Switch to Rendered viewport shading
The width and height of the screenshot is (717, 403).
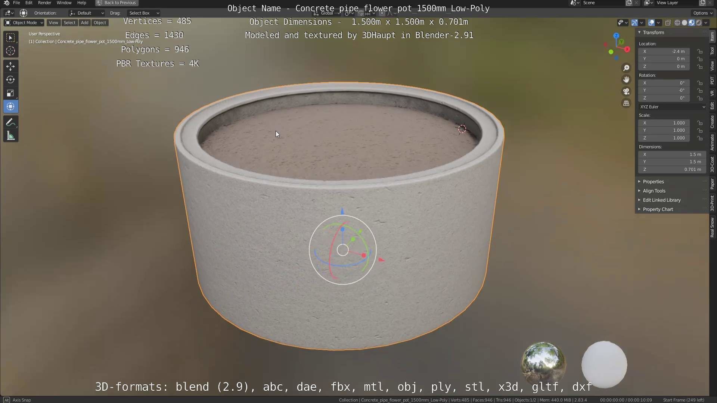[x=699, y=23]
